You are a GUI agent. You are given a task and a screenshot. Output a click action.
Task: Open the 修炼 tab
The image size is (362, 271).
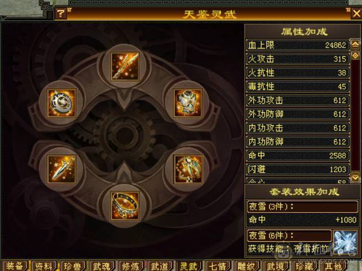click(131, 266)
